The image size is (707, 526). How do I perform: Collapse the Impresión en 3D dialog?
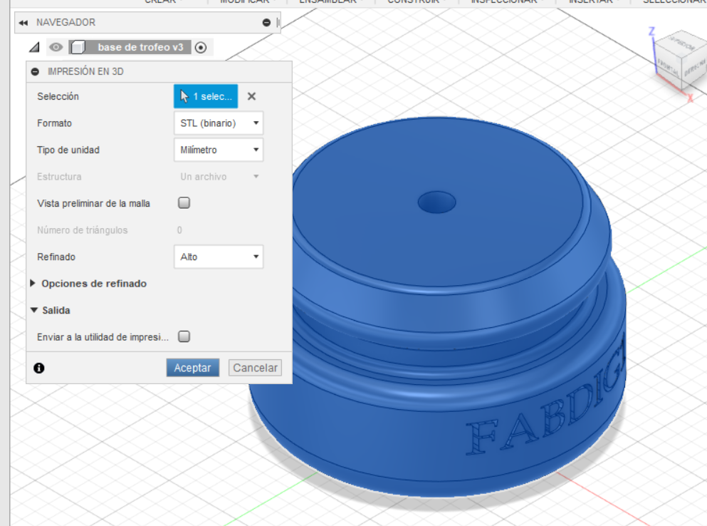coord(35,72)
